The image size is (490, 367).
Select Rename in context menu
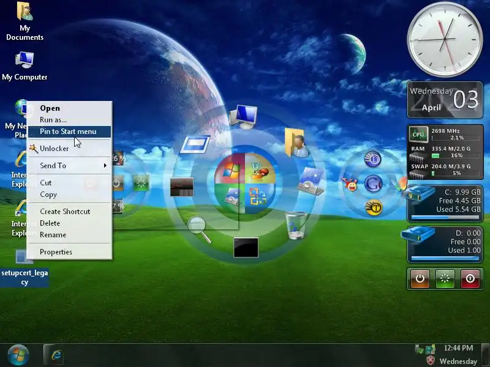[x=69, y=235]
